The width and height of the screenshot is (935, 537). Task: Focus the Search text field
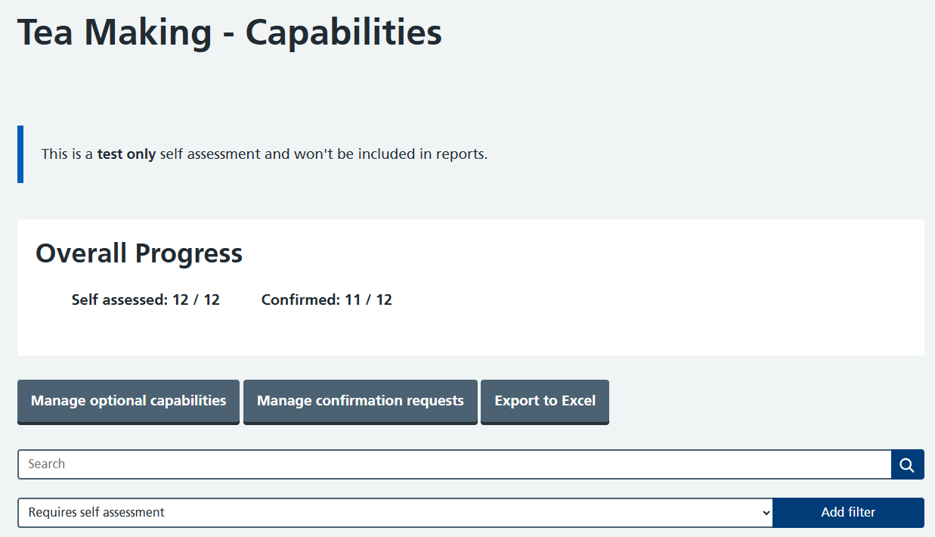(x=454, y=464)
